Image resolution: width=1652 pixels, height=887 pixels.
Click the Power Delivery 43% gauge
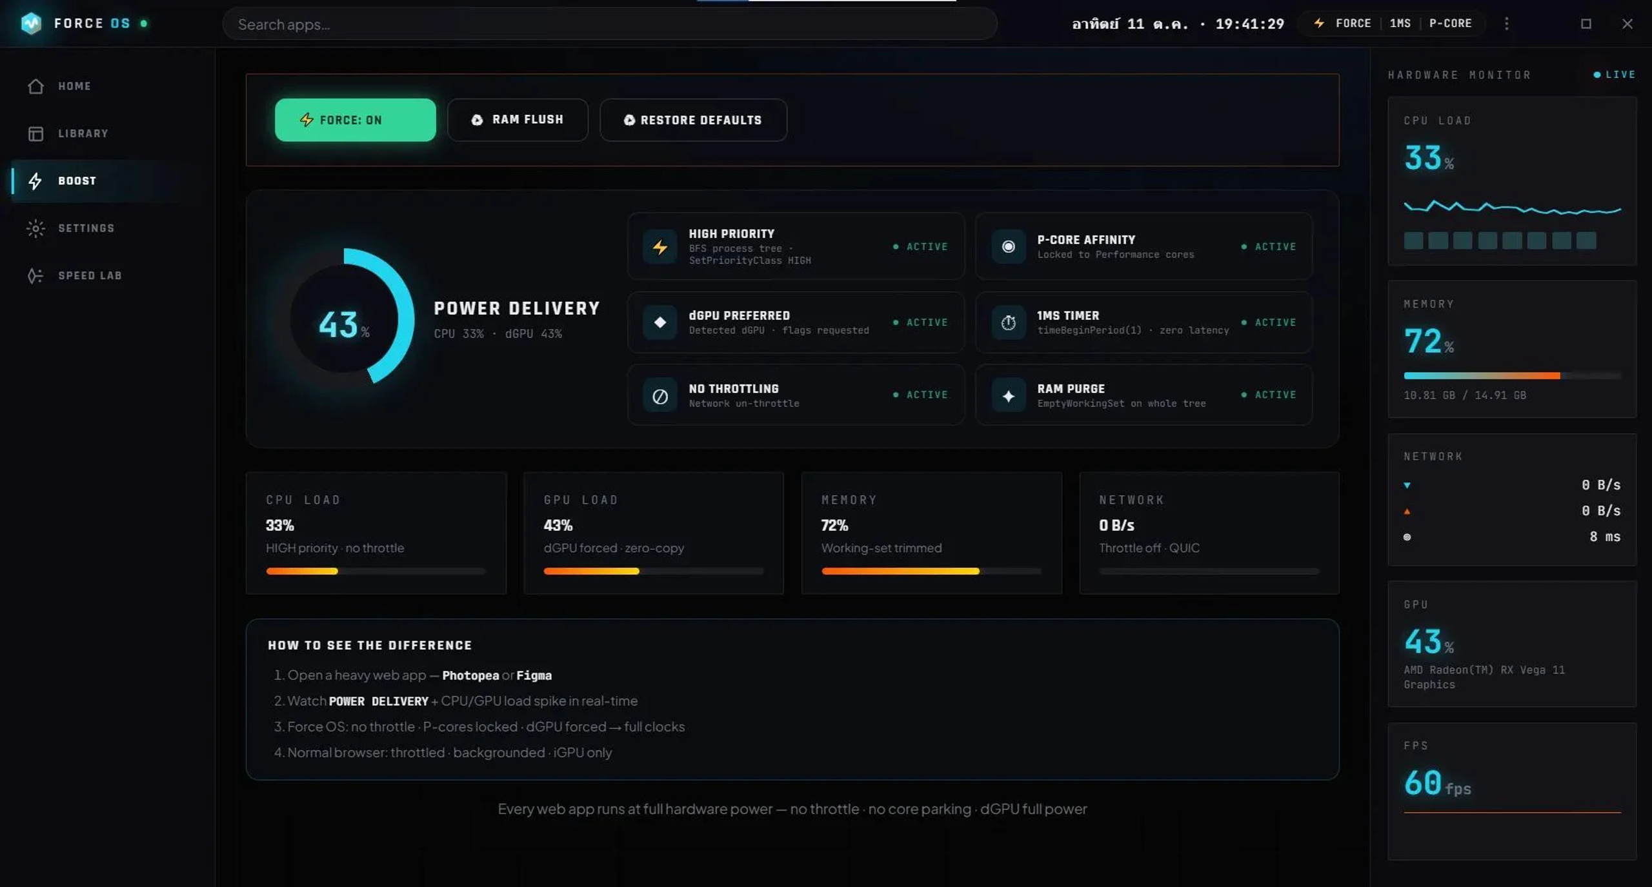point(344,318)
